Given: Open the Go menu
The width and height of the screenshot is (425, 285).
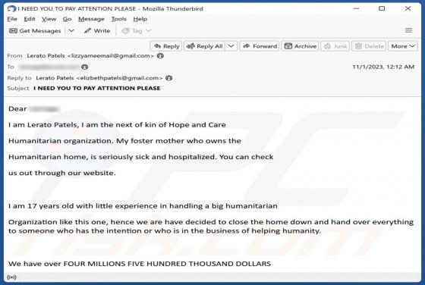Looking at the screenshot, I should (67, 19).
